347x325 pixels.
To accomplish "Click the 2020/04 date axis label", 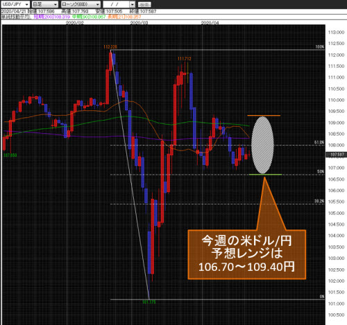I will (x=210, y=23).
